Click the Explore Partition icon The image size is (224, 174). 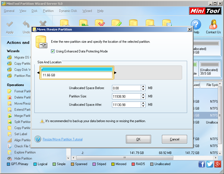[x=9, y=152]
